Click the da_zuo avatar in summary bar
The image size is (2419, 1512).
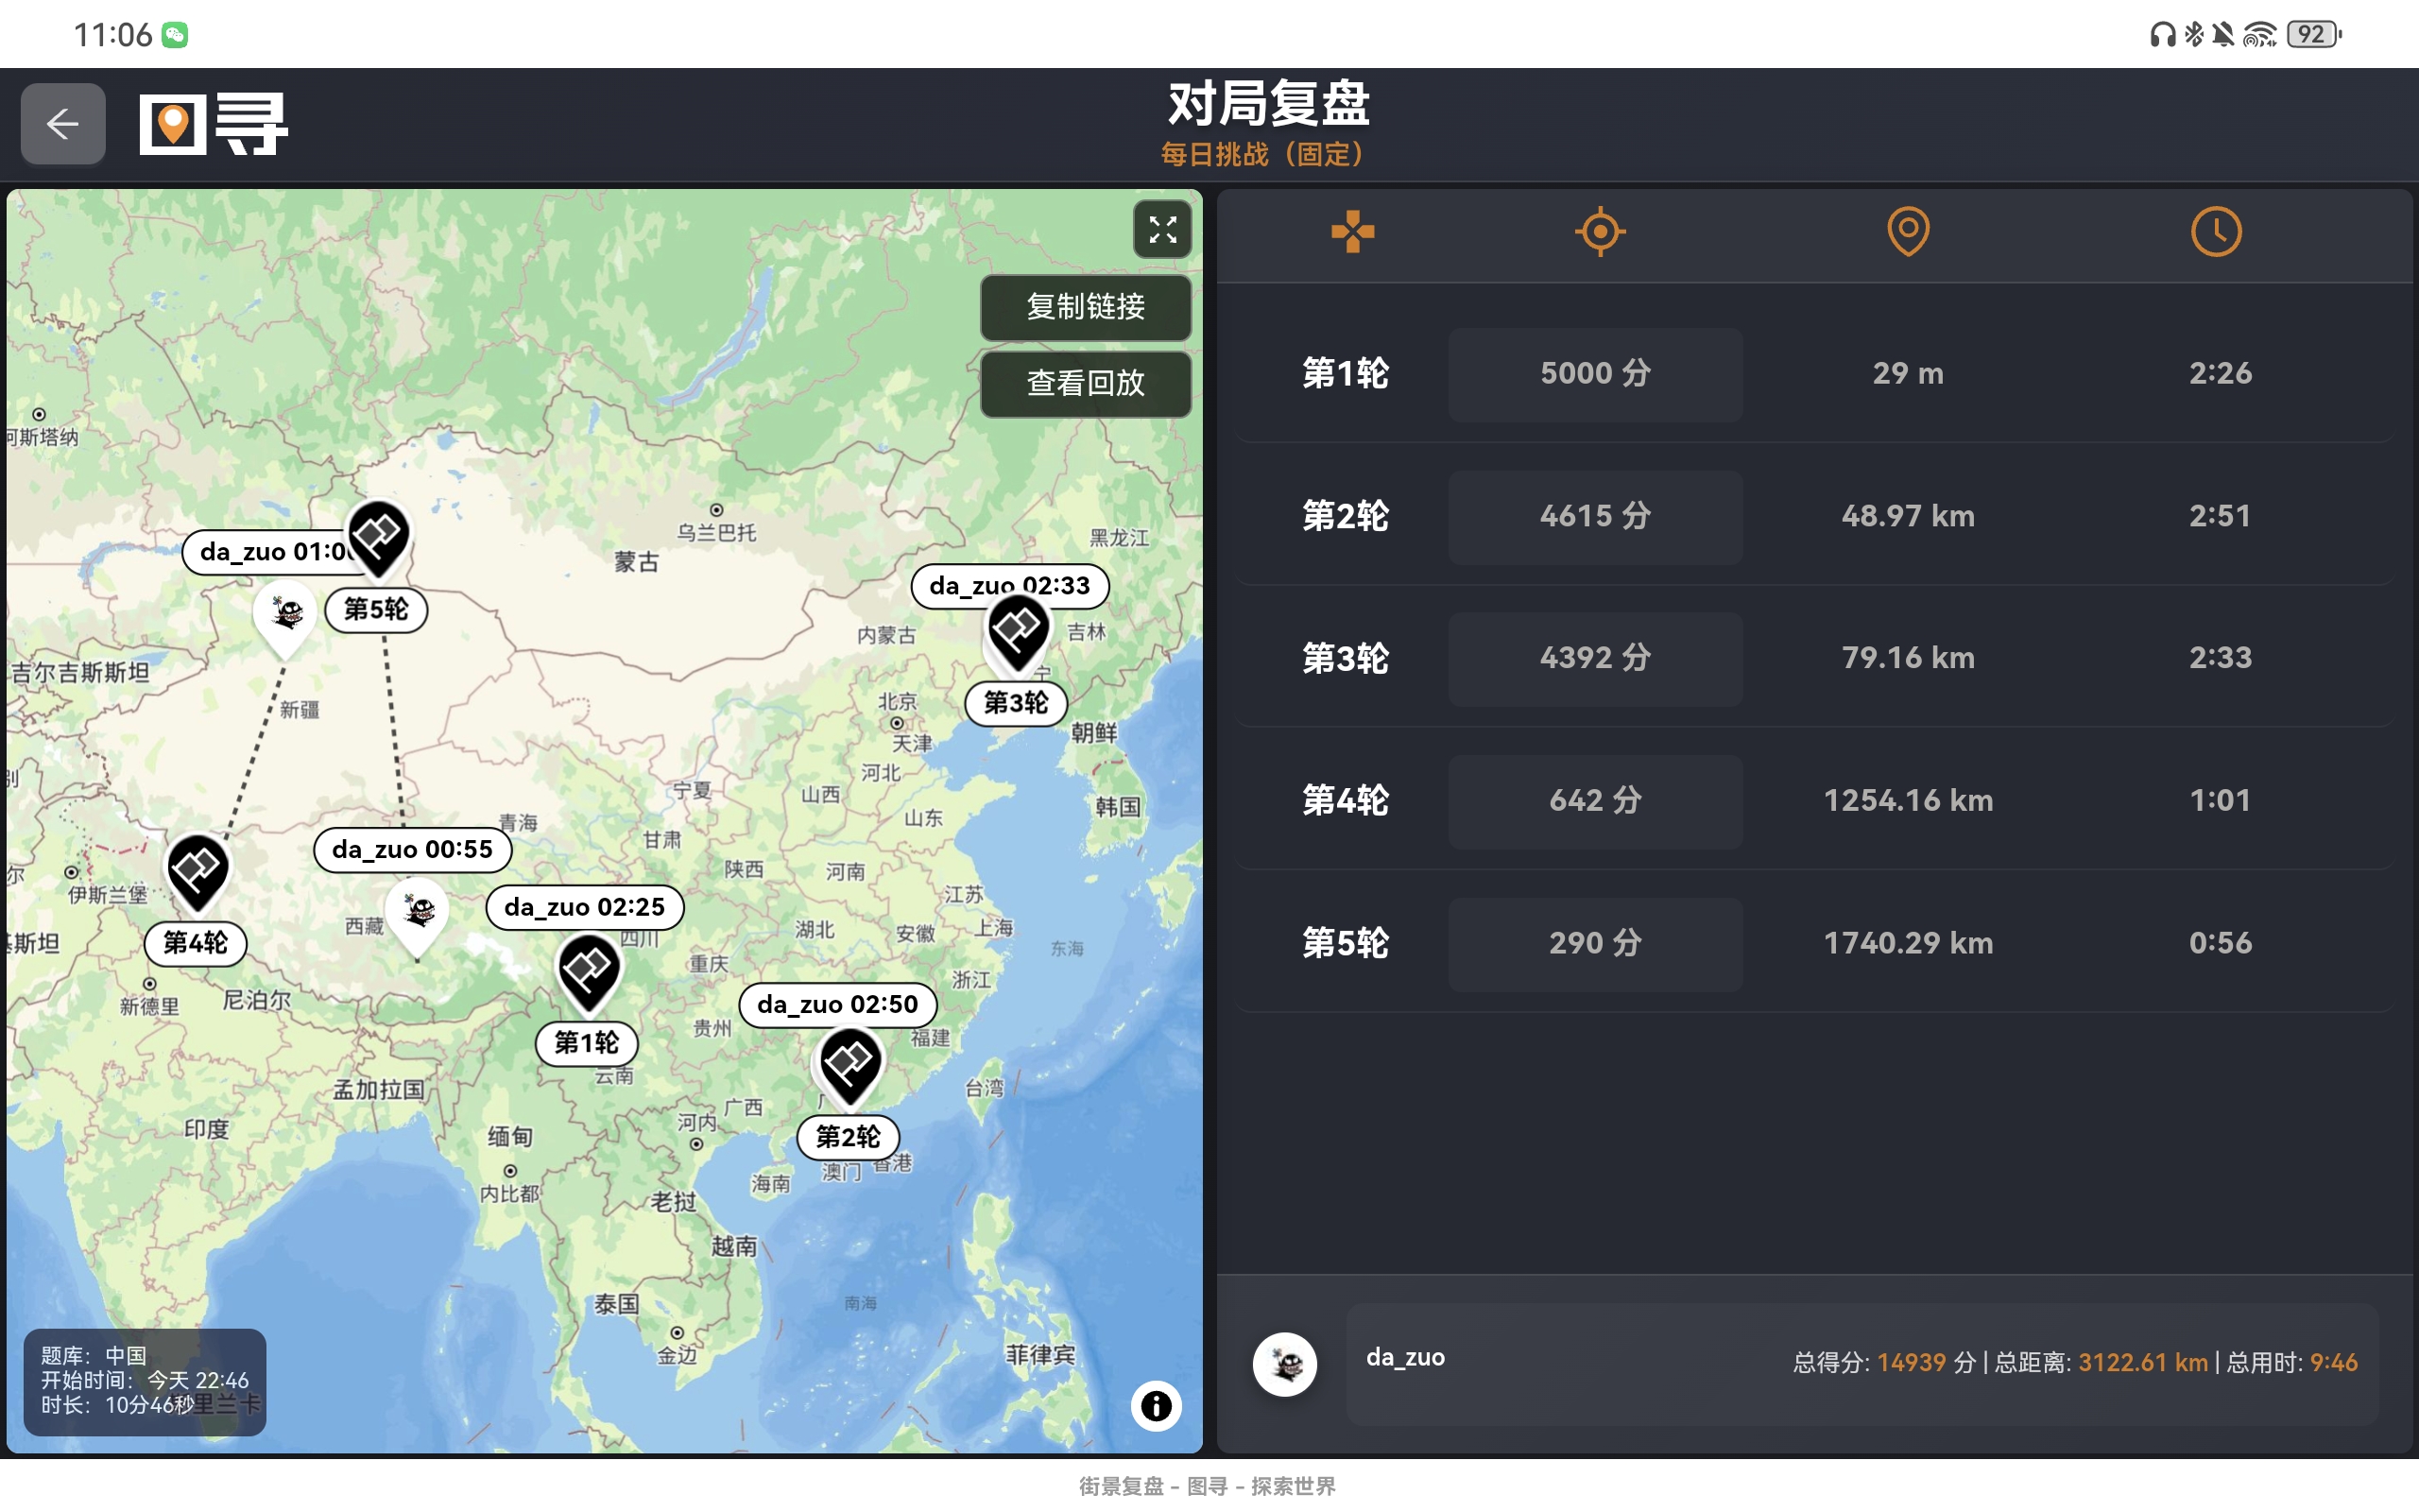[x=1284, y=1364]
